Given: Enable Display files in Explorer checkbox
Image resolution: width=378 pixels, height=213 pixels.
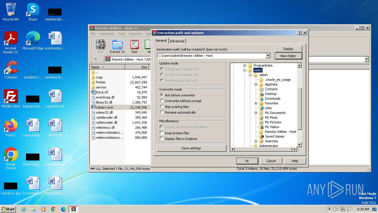Looking at the screenshot, I should [x=162, y=139].
